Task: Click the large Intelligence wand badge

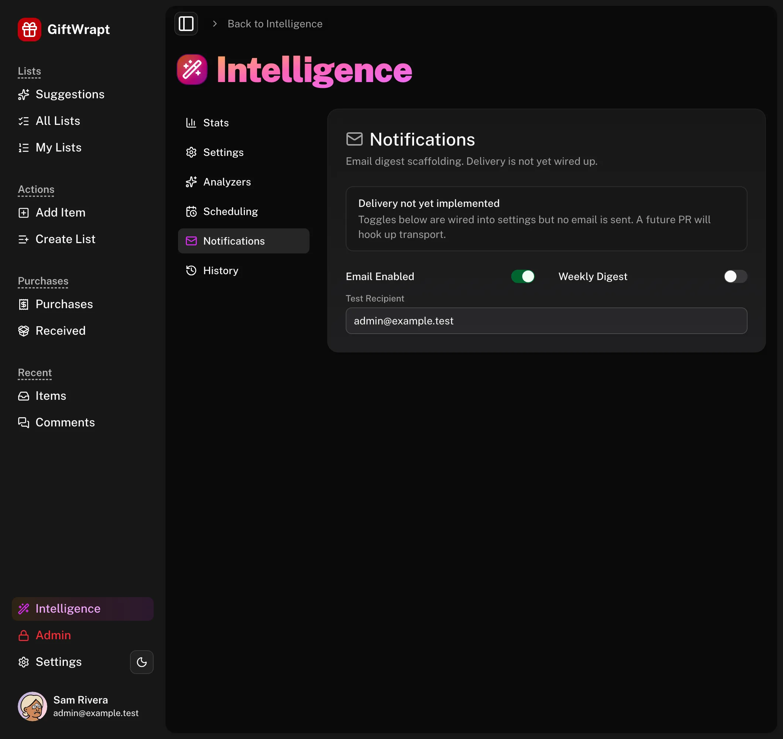Action: (x=192, y=69)
